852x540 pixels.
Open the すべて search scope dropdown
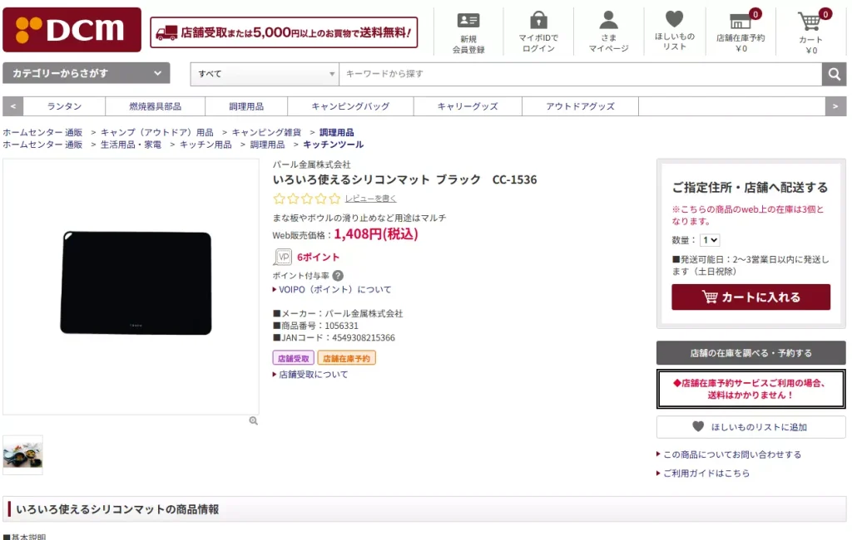264,73
